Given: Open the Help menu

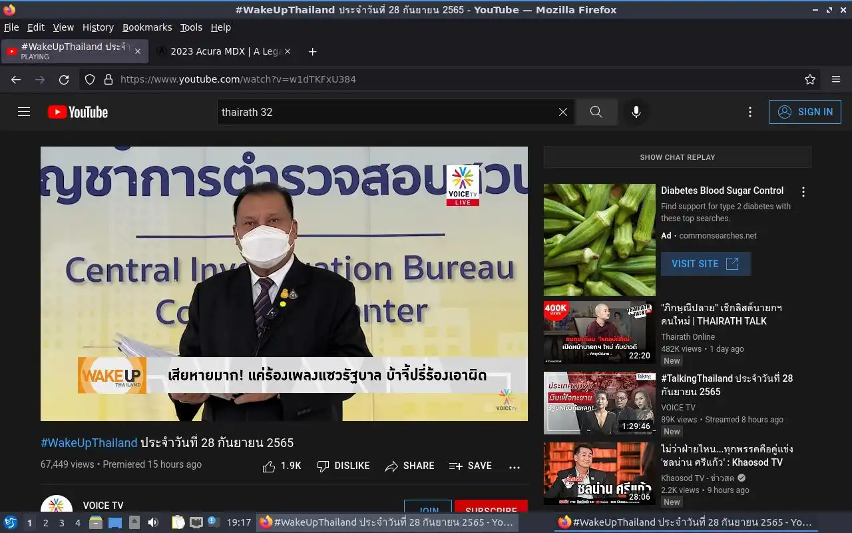Looking at the screenshot, I should (x=221, y=27).
